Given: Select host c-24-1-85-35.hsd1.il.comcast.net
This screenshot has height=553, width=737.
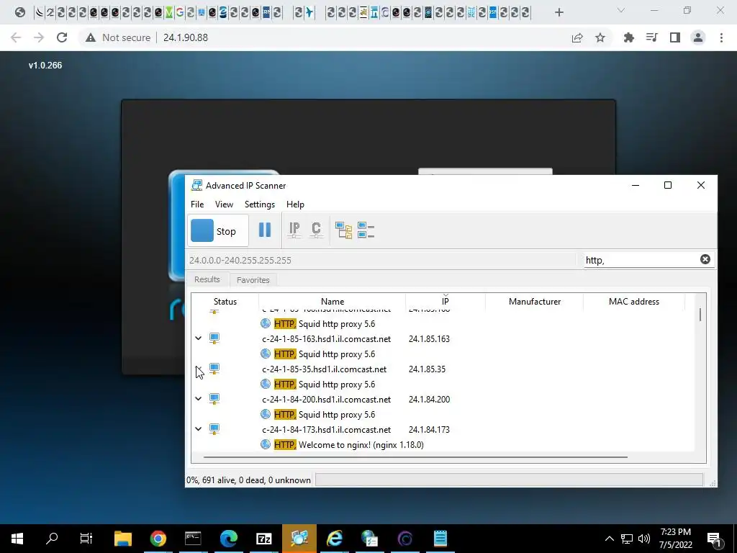Looking at the screenshot, I should pos(325,369).
